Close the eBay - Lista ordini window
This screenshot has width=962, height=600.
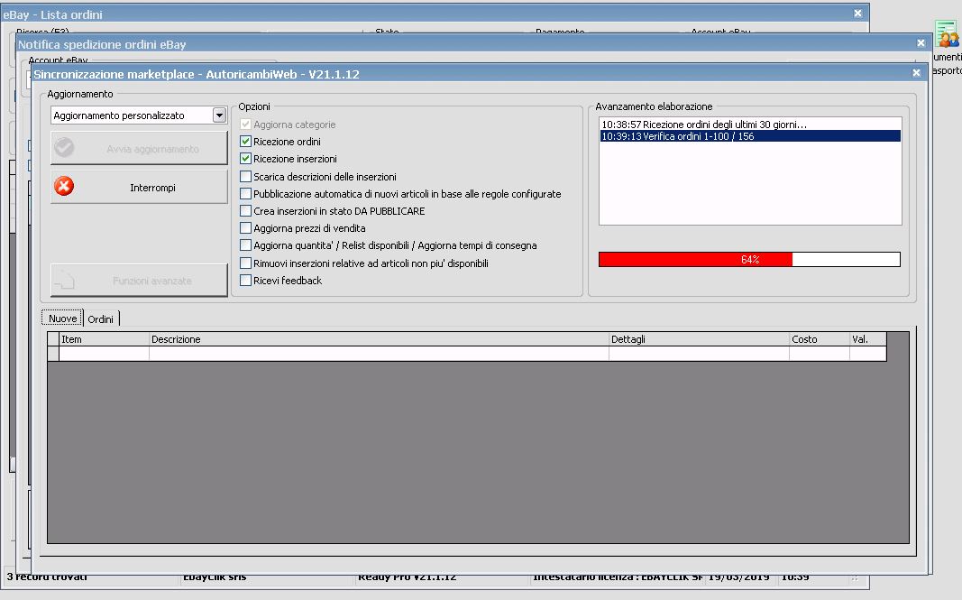(x=857, y=13)
